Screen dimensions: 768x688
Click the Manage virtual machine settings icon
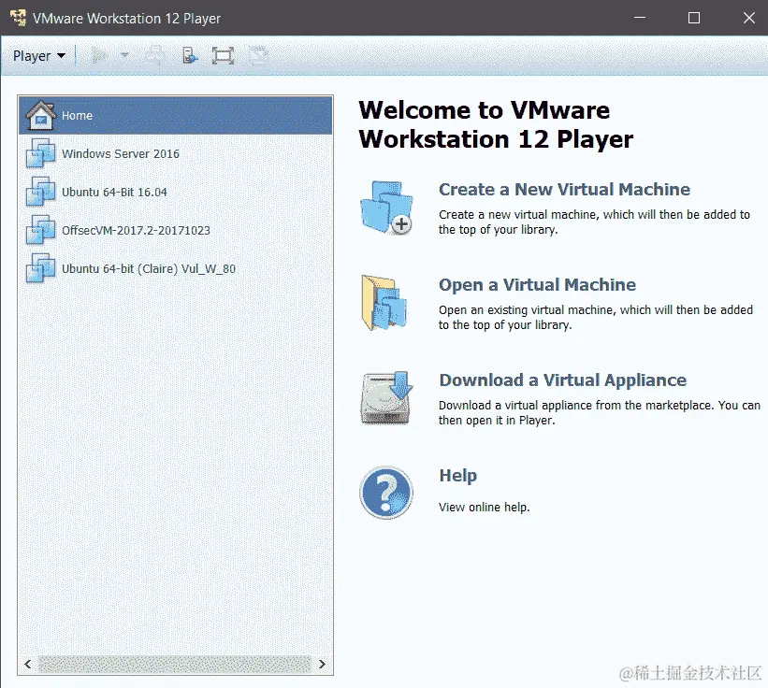190,56
